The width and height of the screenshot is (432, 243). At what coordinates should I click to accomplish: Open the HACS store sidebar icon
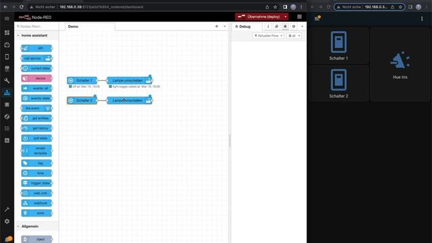[7, 69]
